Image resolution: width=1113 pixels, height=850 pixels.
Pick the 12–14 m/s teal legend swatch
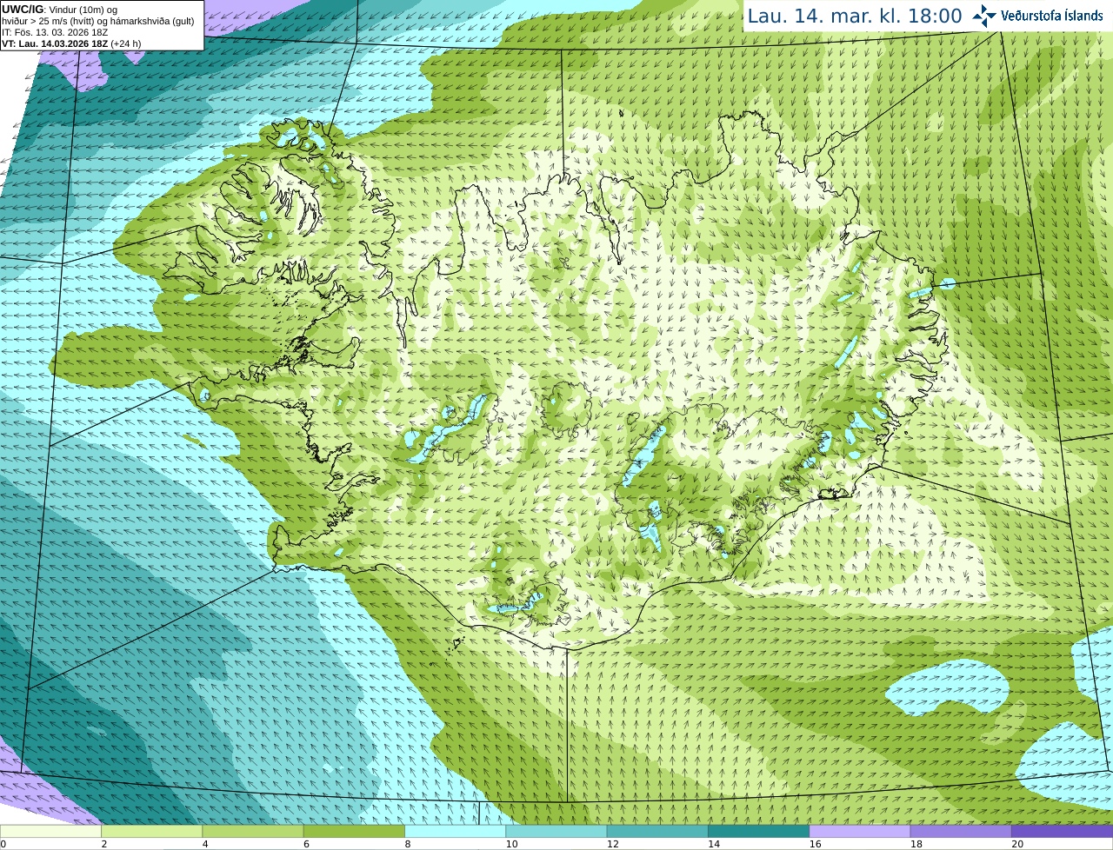tap(657, 831)
